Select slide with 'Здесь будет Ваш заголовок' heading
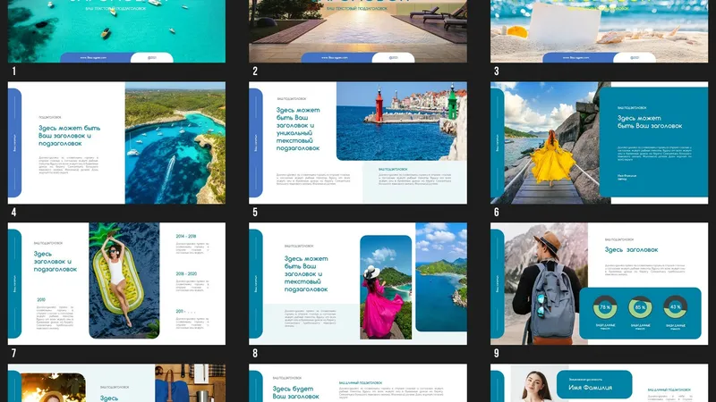716x402 pixels. coord(357,383)
